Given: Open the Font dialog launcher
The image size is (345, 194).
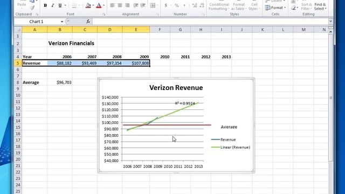Looking at the screenshot, I should pos(104,15).
